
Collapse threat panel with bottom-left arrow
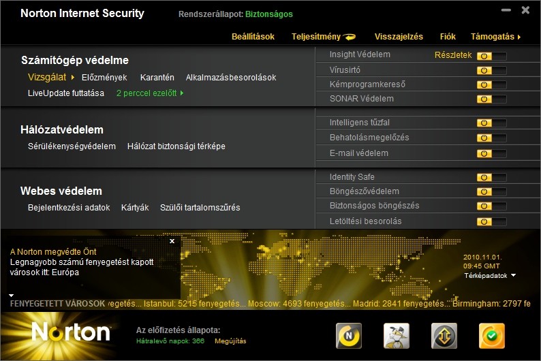(x=11, y=296)
